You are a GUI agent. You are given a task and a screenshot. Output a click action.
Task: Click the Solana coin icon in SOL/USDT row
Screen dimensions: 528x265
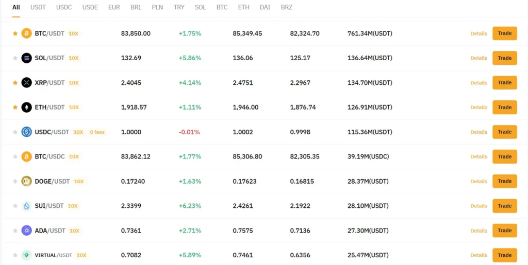pos(27,58)
